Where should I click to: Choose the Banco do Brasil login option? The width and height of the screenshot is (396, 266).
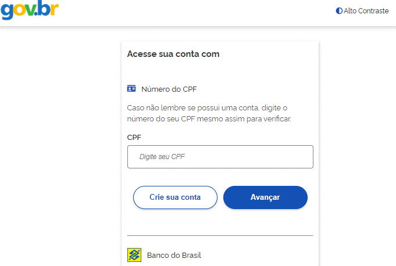click(x=164, y=255)
